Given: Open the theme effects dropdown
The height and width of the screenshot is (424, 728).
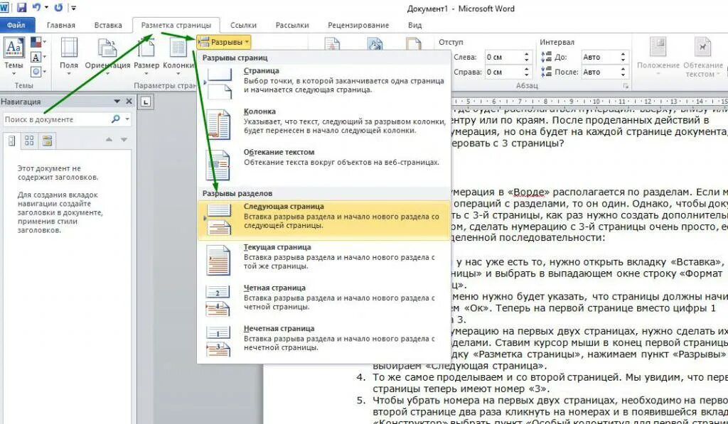Looking at the screenshot, I should [x=38, y=72].
